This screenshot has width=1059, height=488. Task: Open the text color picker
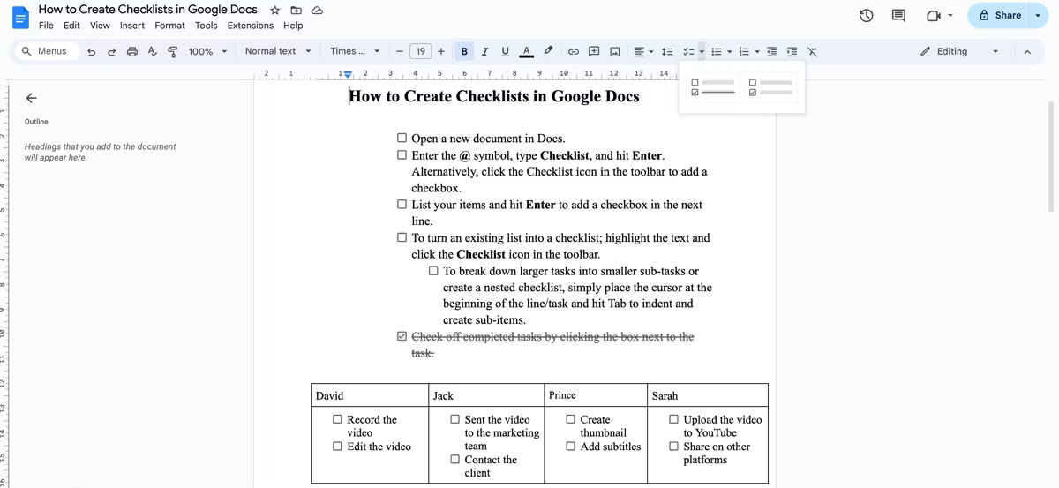(527, 51)
